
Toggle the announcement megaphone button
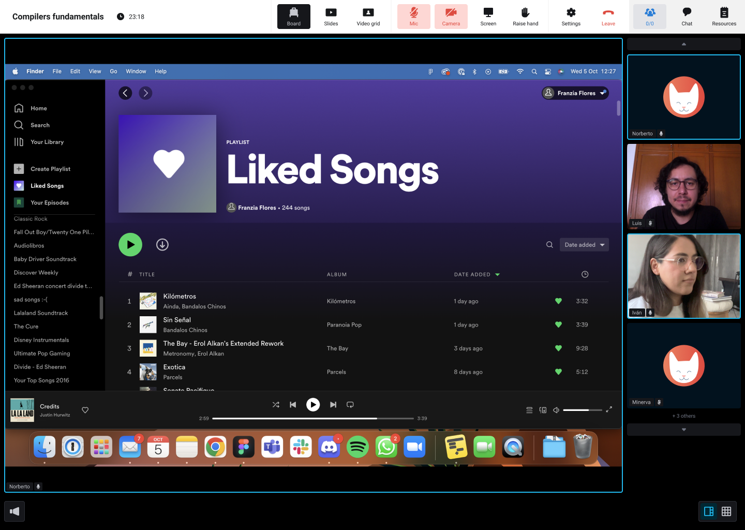click(x=14, y=511)
